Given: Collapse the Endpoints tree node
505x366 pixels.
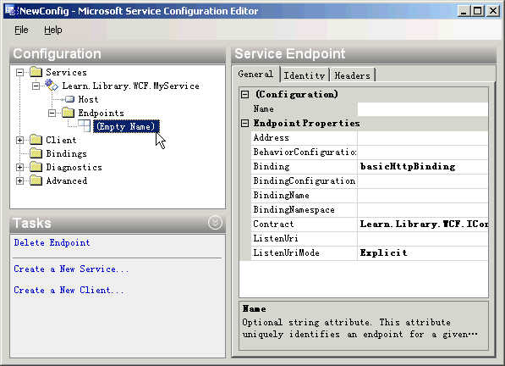Looking at the screenshot, I should pyautogui.click(x=52, y=113).
